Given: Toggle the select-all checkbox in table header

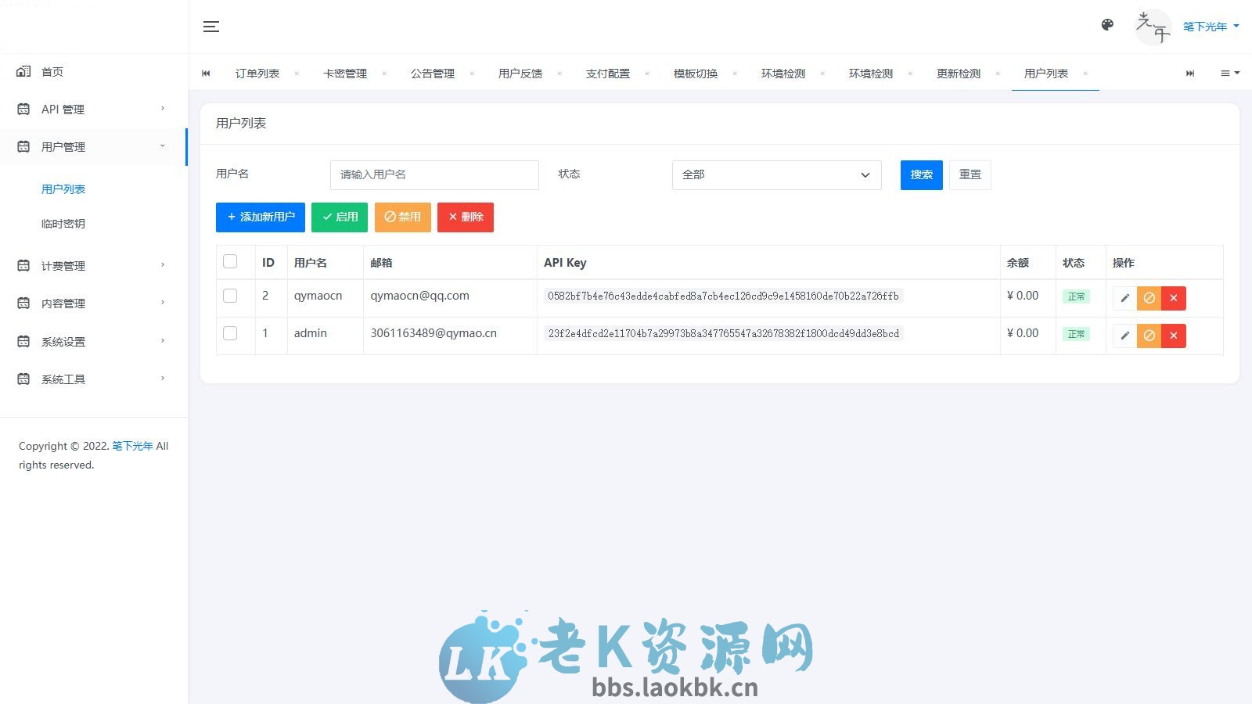Looking at the screenshot, I should pyautogui.click(x=230, y=262).
